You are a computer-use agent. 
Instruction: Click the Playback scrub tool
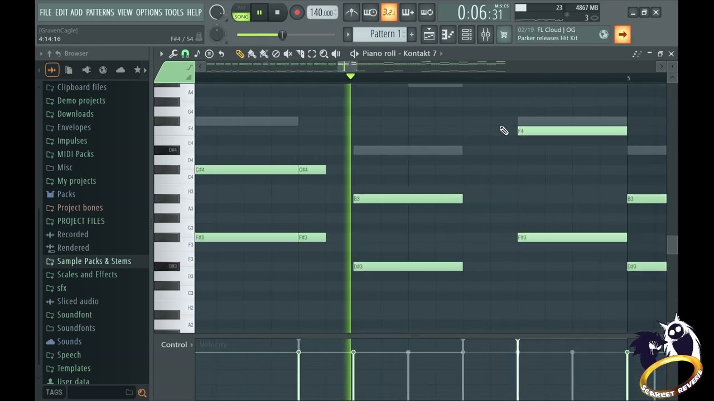336,53
